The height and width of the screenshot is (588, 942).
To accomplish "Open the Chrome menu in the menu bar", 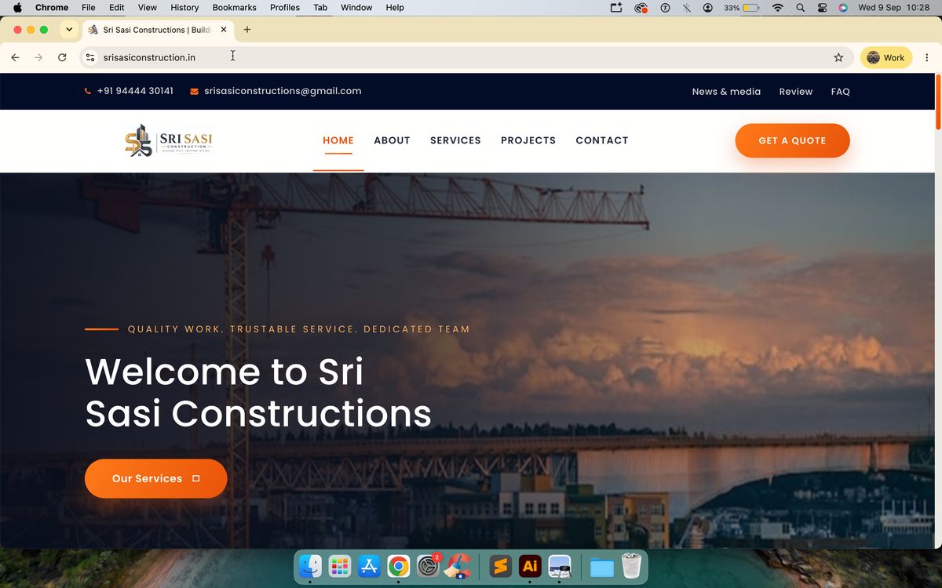I will 52,7.
